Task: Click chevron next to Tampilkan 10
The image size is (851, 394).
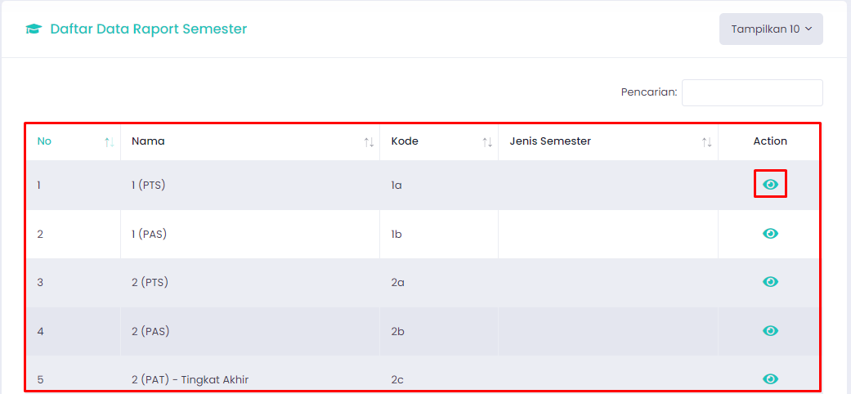Action: [x=808, y=29]
